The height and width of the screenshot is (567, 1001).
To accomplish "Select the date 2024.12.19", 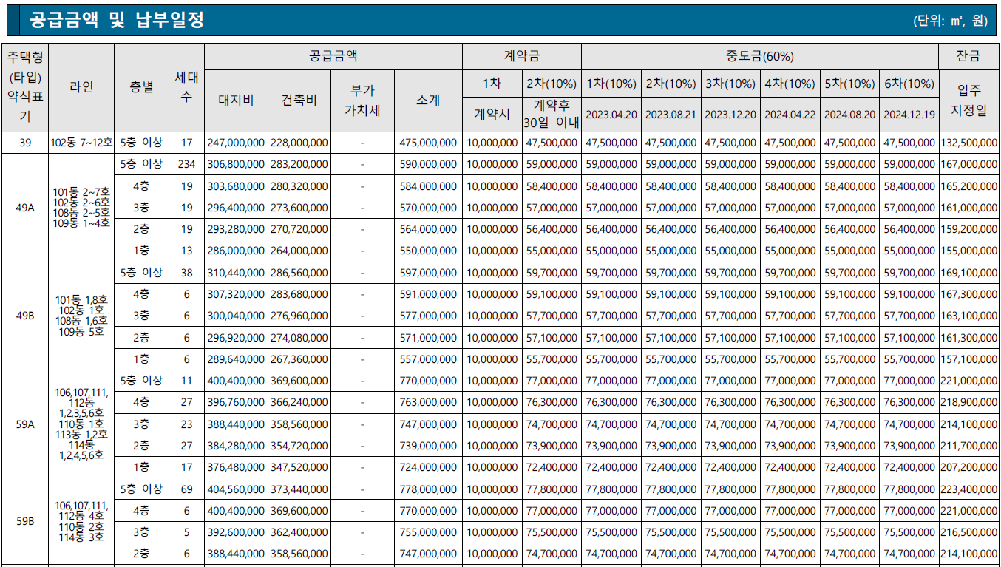I will point(909,115).
